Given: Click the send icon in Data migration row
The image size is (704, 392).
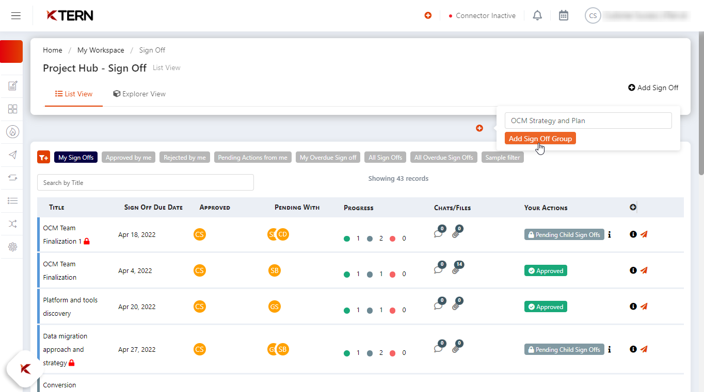Looking at the screenshot, I should [x=644, y=349].
